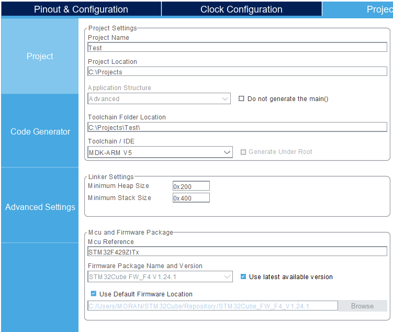Screen dimensions: 393x332
Task: Expand the Application Structure dropdown
Action: [159, 98]
